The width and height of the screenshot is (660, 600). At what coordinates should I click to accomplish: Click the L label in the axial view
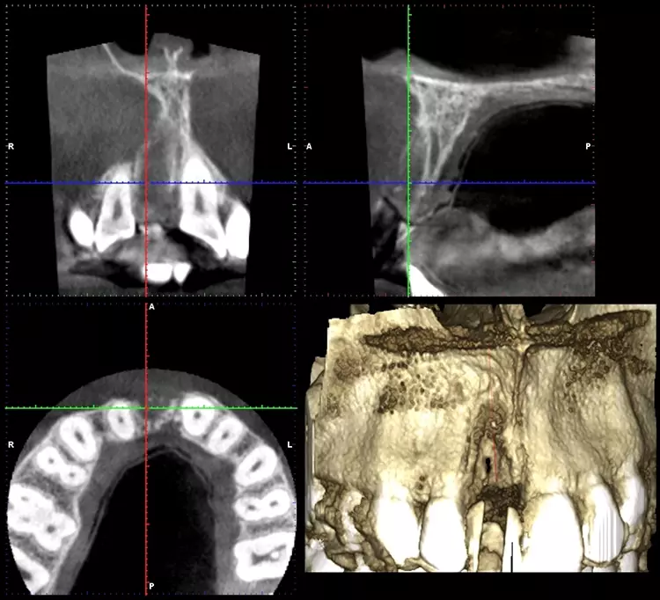[290, 445]
